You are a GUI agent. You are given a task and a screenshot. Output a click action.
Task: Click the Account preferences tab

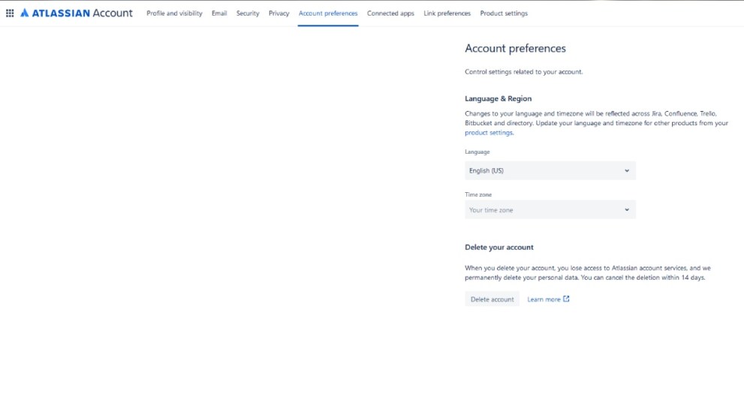tap(328, 14)
